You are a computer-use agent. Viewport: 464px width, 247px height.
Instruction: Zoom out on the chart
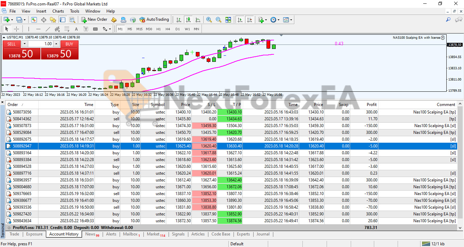(219, 20)
